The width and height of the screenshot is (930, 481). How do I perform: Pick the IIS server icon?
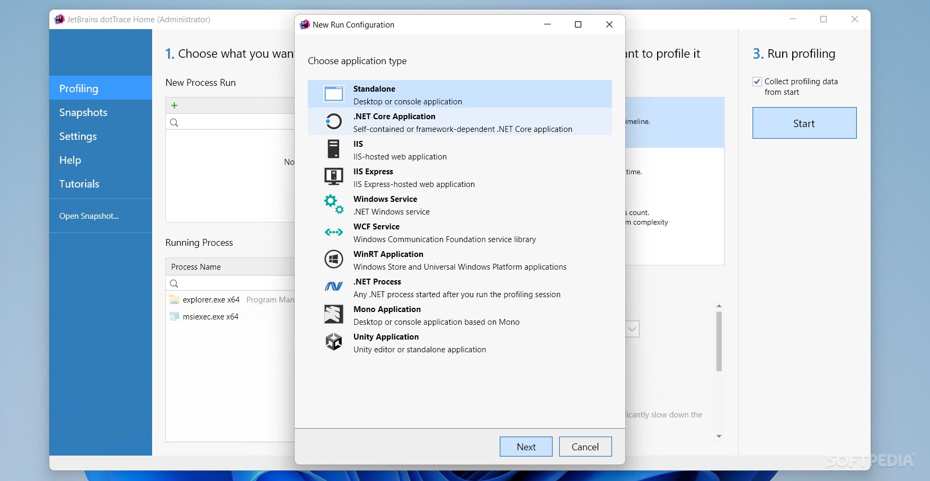[x=333, y=149]
